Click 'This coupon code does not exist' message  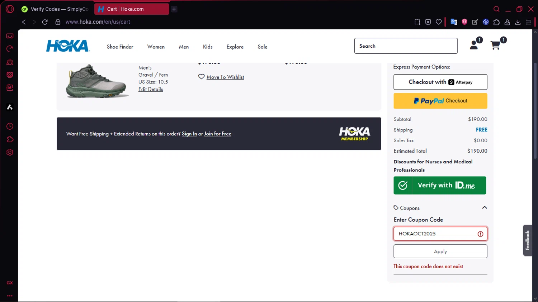(x=428, y=266)
